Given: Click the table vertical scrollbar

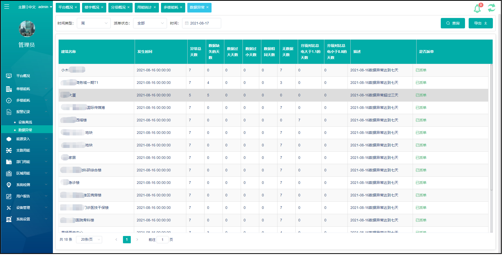Looking at the screenshot, I should 491,128.
